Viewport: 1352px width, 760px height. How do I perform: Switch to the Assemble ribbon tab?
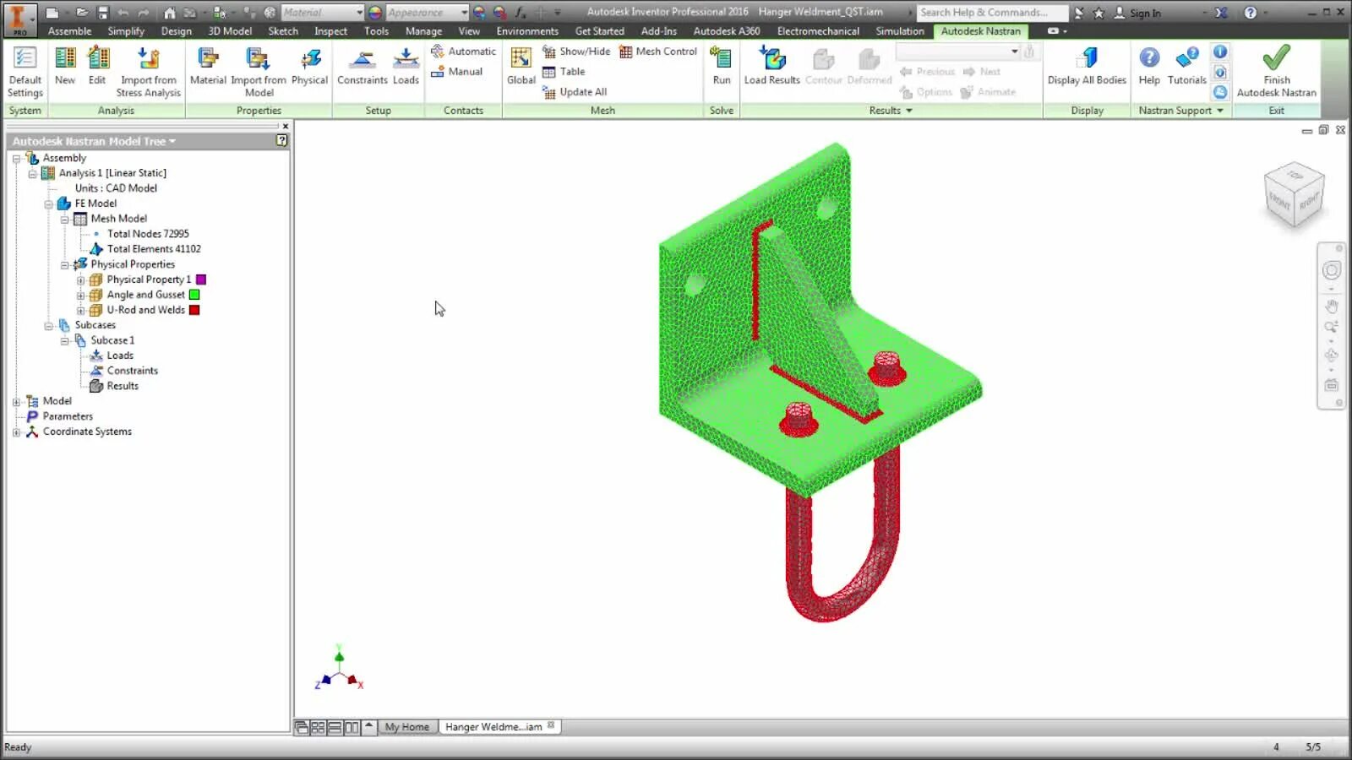tap(69, 31)
